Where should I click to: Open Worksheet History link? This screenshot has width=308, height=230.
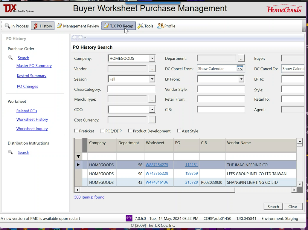pos(32,119)
